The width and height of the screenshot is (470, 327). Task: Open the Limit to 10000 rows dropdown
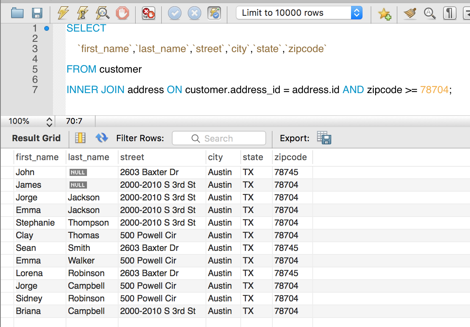(x=299, y=13)
